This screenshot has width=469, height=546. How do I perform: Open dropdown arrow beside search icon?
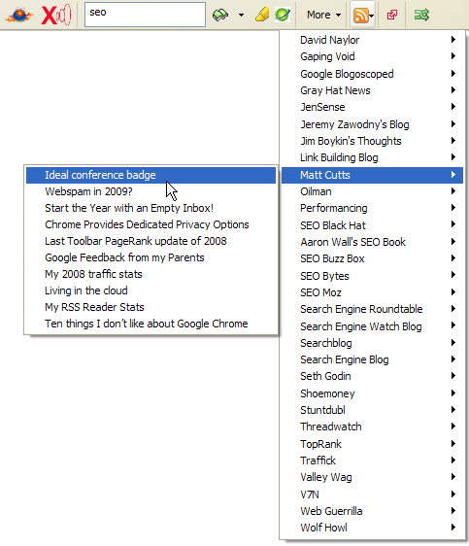point(241,15)
